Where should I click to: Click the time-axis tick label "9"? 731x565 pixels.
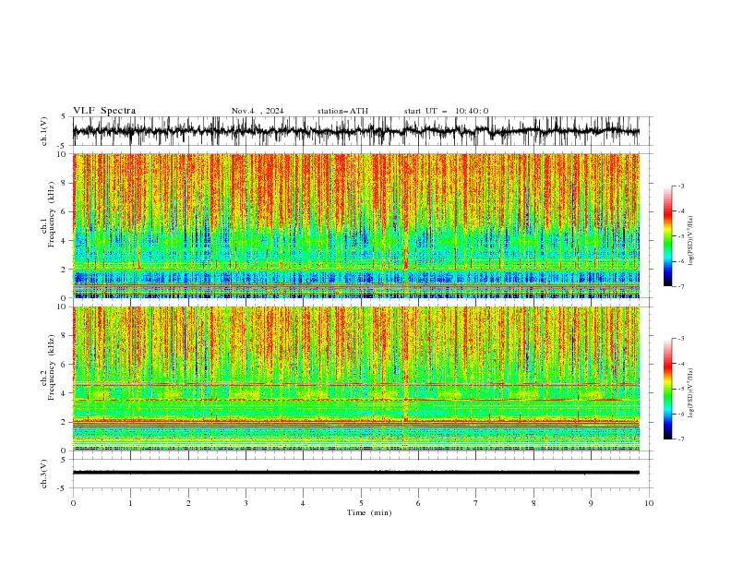coord(591,503)
